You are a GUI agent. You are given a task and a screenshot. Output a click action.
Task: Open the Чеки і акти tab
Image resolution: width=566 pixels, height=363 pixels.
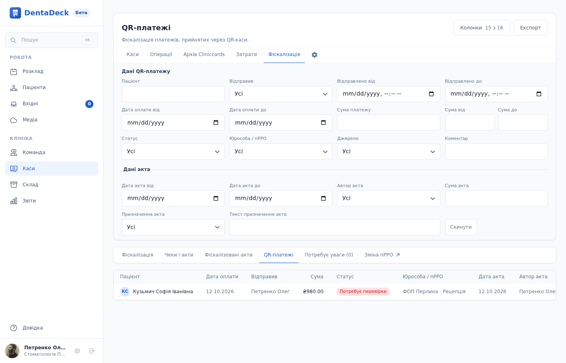click(179, 255)
